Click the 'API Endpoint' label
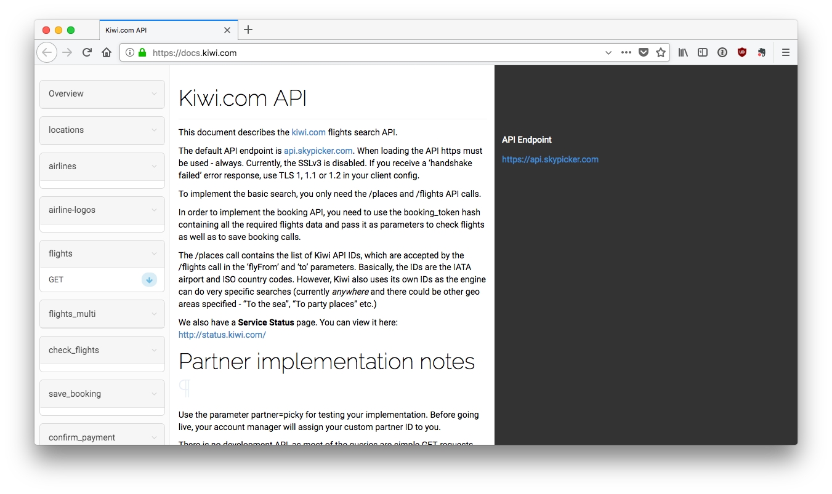This screenshot has height=494, width=832. point(527,140)
